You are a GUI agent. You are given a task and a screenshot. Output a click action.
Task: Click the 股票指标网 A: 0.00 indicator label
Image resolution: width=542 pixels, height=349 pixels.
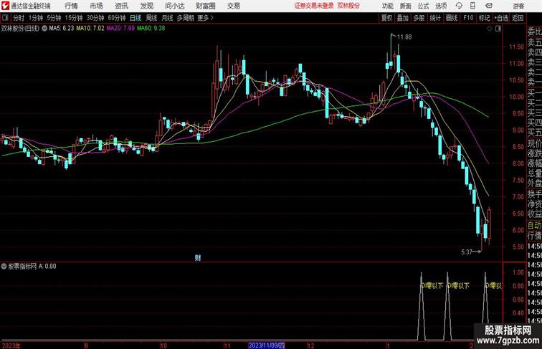click(x=32, y=267)
